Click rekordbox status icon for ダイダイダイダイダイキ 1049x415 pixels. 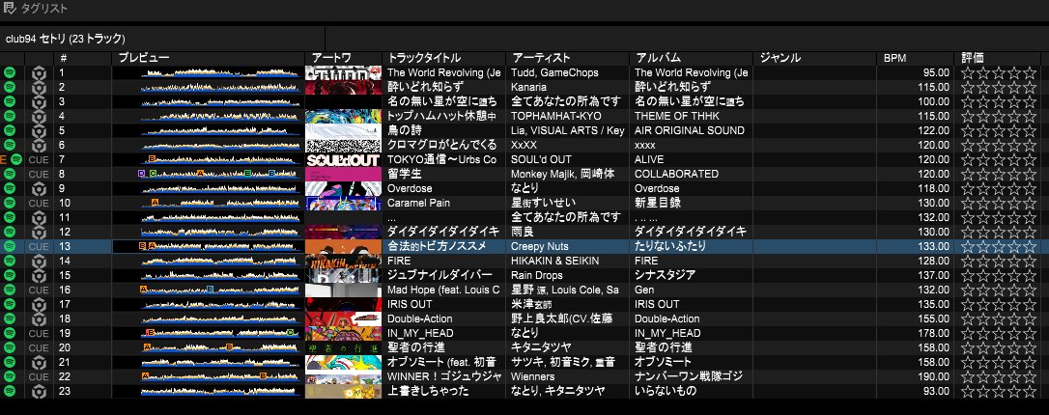(39, 232)
